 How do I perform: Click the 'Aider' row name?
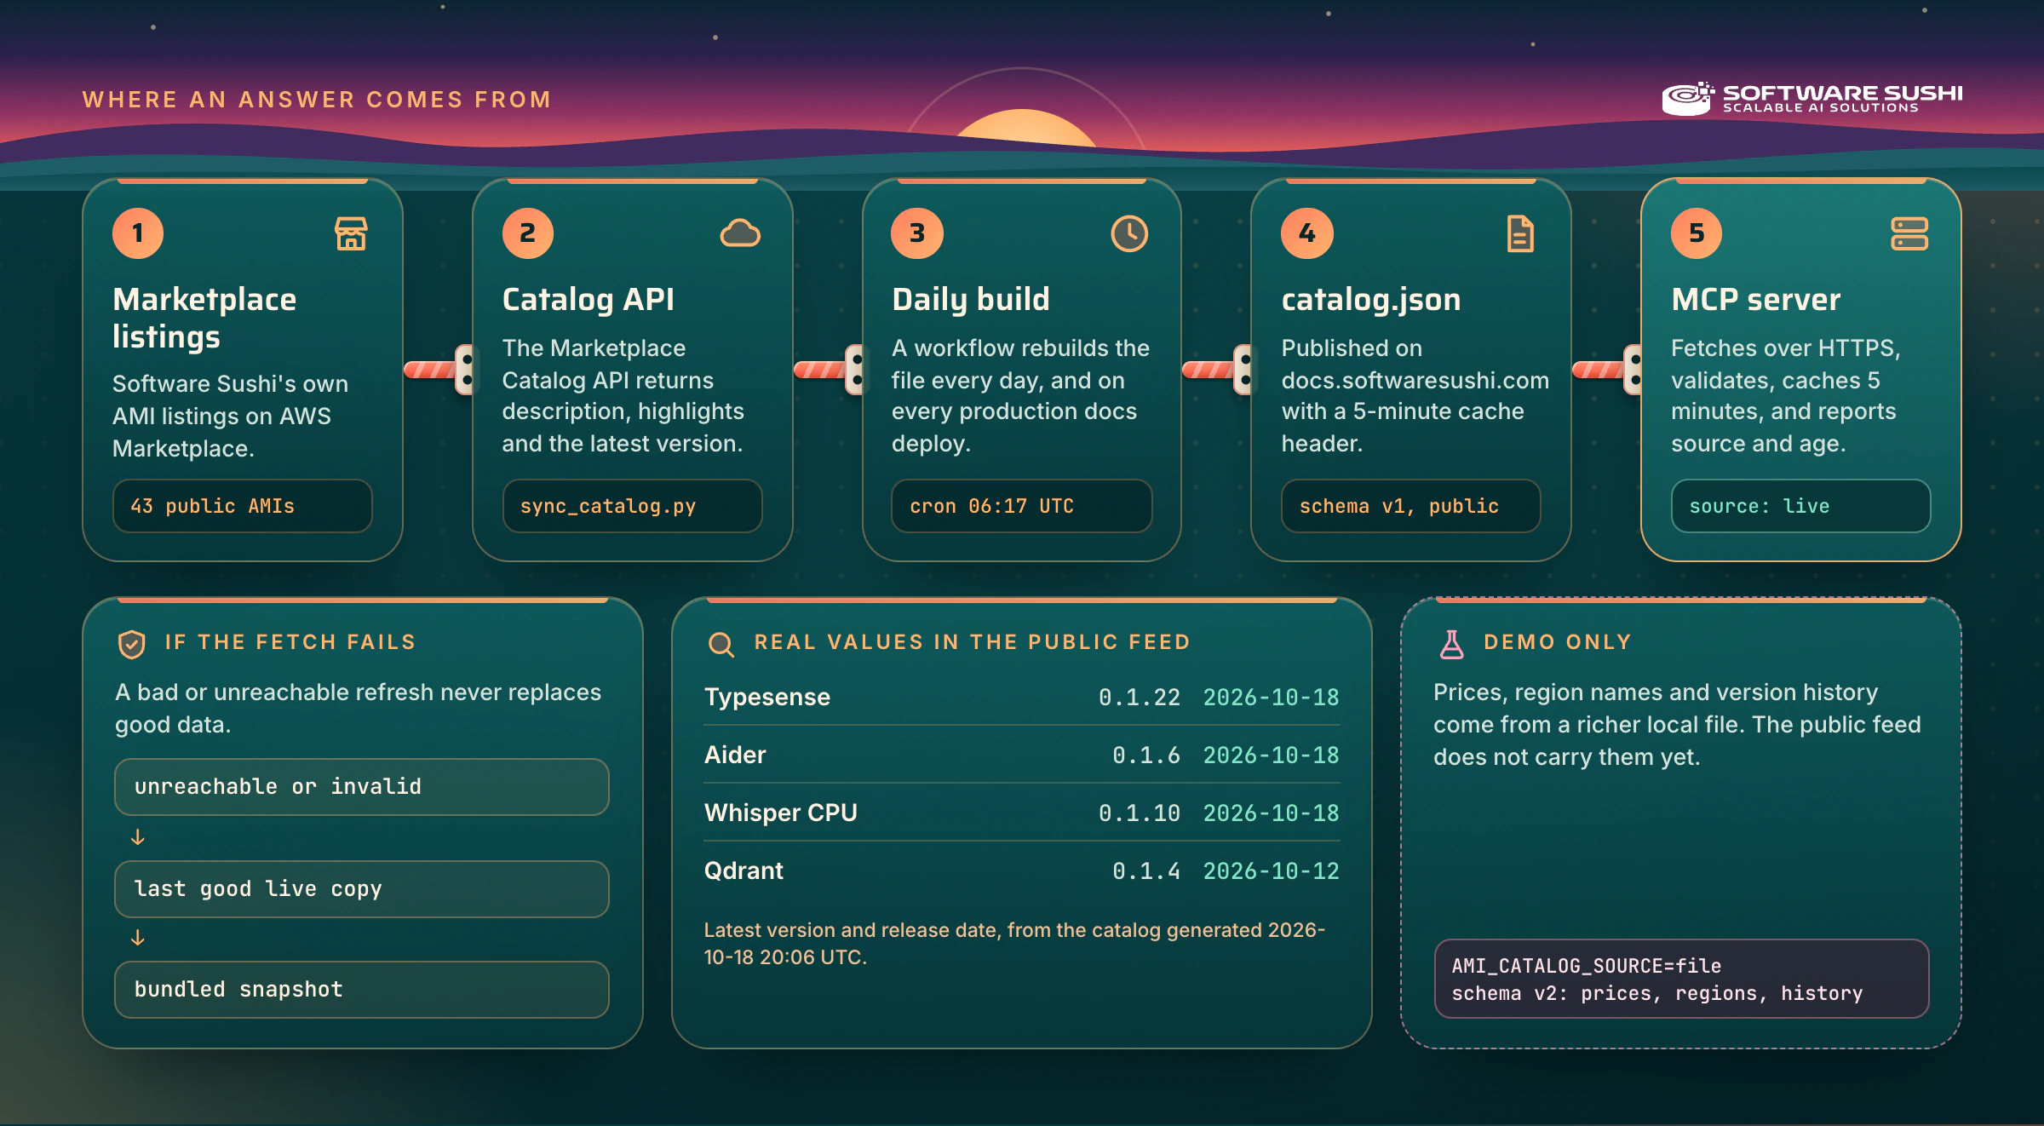pyautogui.click(x=735, y=755)
